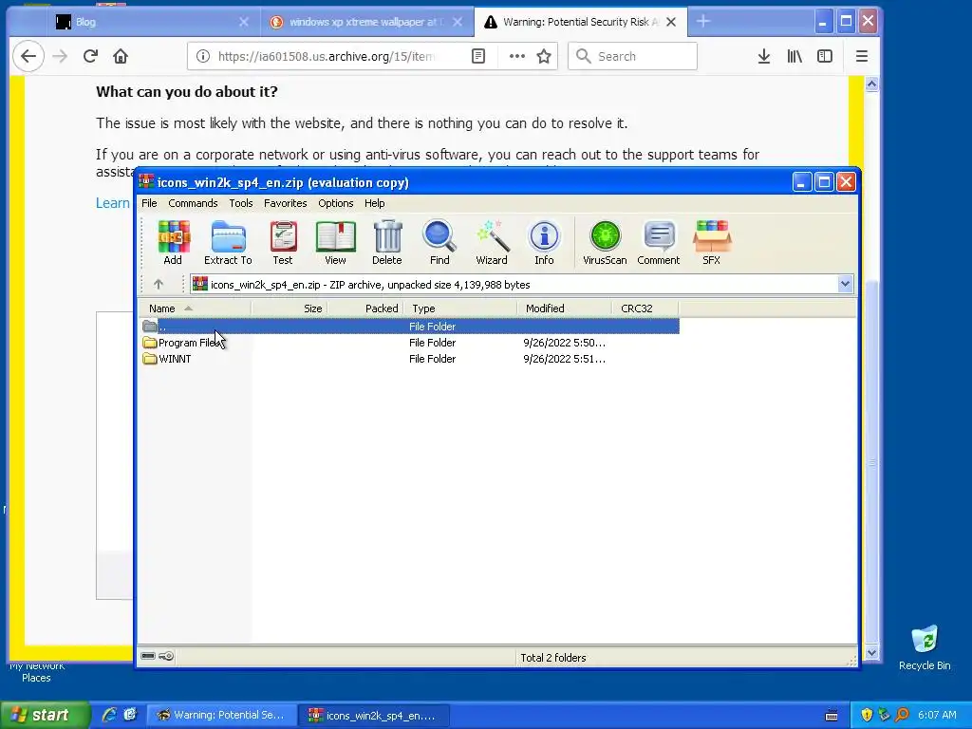Toggle Firefox reader view icon

[x=478, y=56]
